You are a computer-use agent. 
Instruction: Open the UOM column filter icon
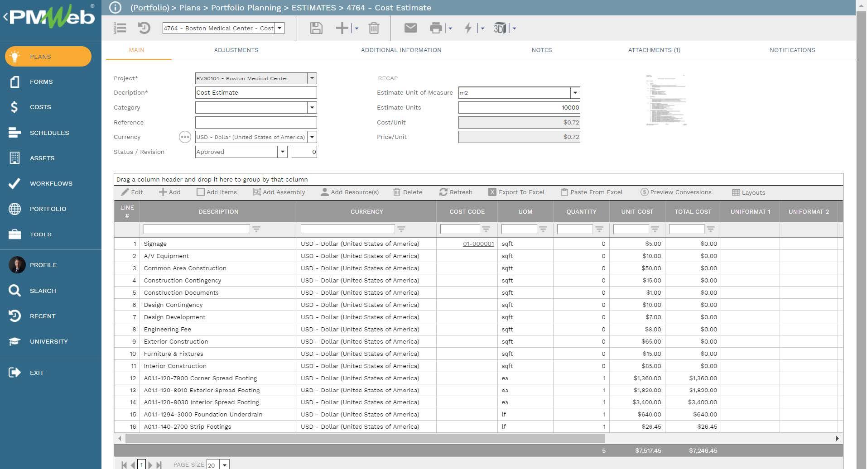543,229
